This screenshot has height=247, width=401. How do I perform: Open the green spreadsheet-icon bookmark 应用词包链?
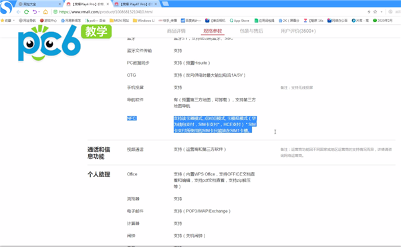(265, 21)
